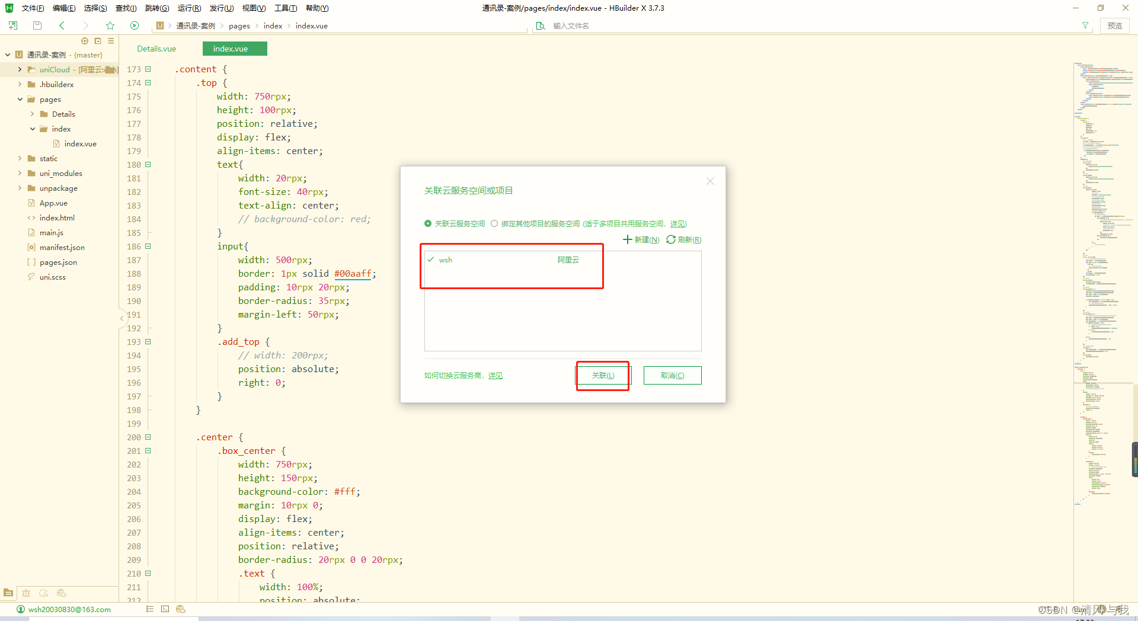Collapse the index folder
Image resolution: width=1138 pixels, height=621 pixels.
click(32, 129)
